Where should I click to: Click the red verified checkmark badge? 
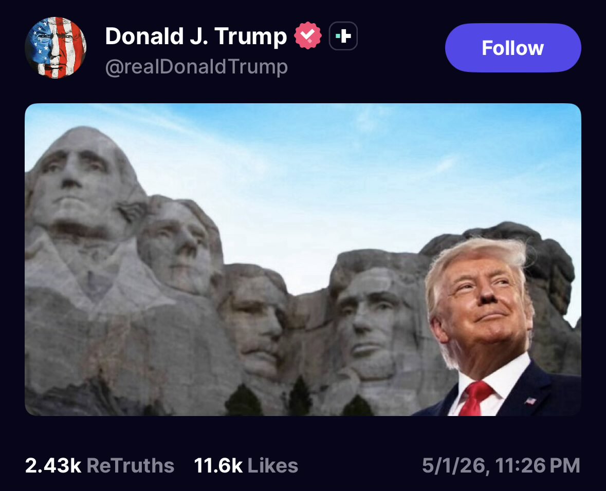pos(308,36)
